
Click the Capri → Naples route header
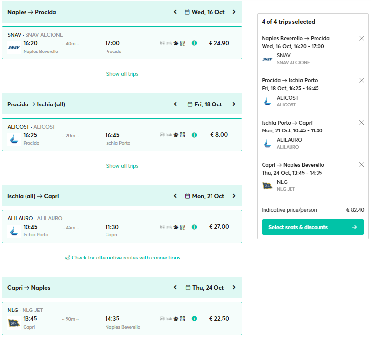pyautogui.click(x=28, y=288)
